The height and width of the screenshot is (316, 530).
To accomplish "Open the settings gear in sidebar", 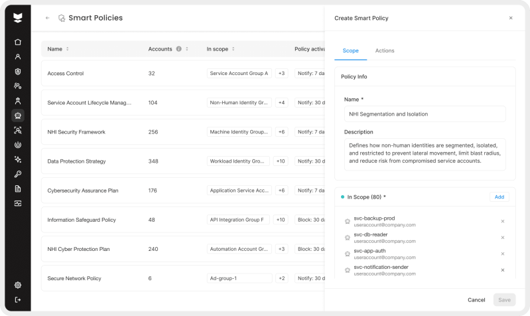I will click(18, 285).
